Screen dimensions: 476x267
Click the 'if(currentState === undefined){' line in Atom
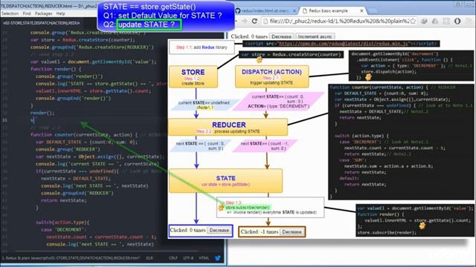[77, 171]
